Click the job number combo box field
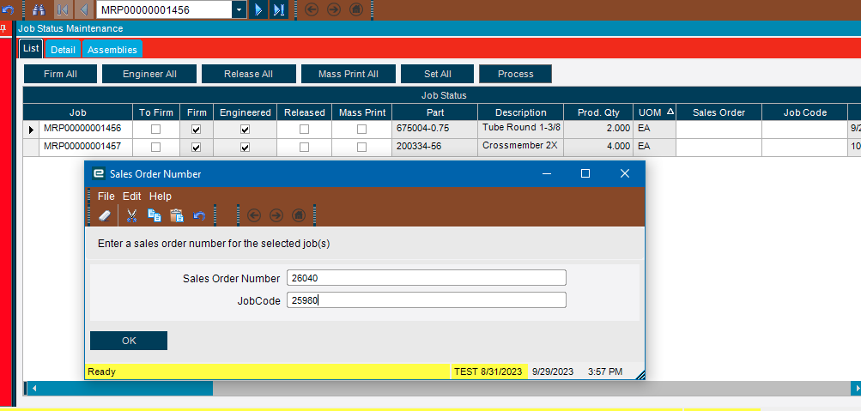This screenshot has width=861, height=411. point(164,10)
